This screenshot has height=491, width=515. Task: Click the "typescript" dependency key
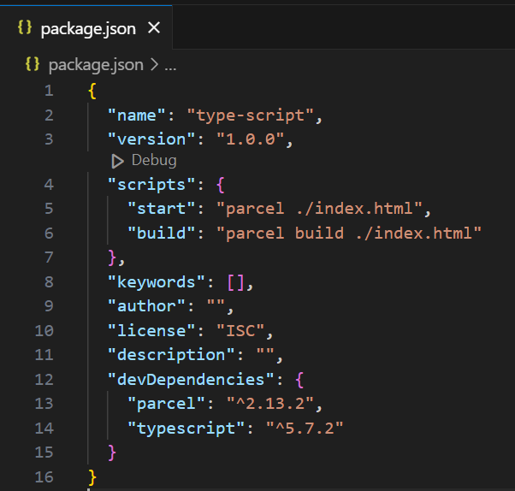click(186, 429)
